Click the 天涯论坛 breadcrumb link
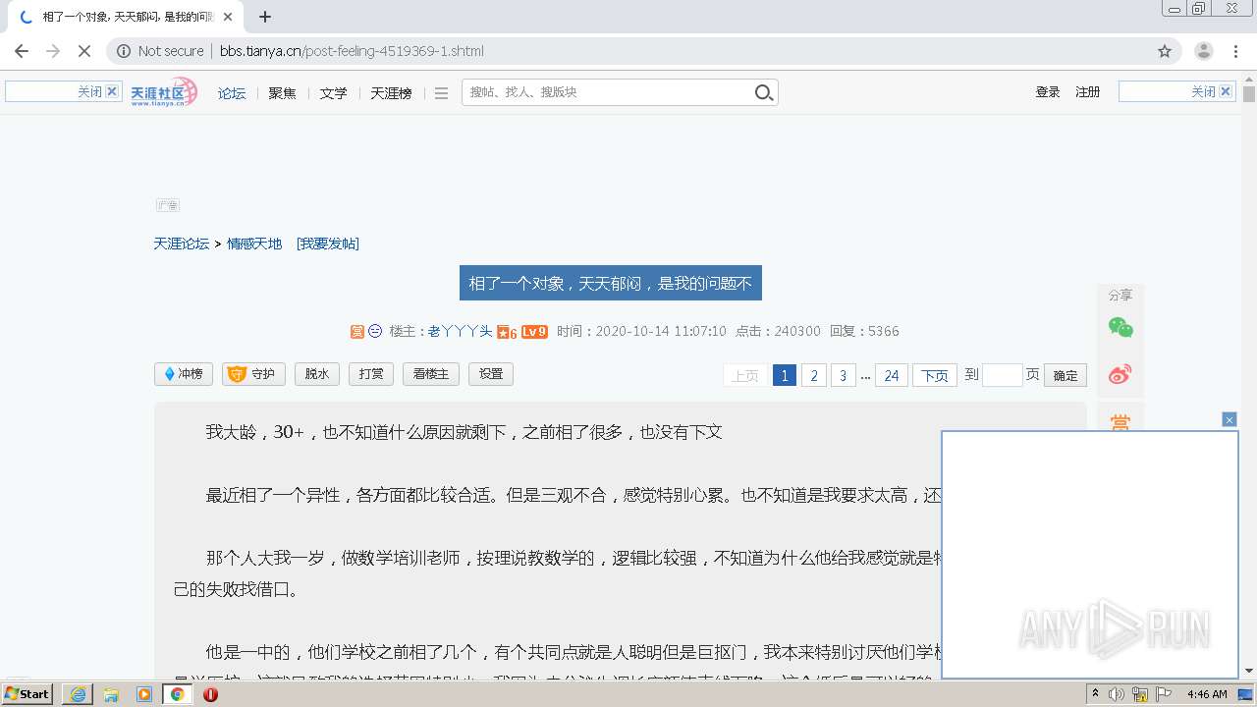This screenshot has width=1257, height=707. (182, 244)
